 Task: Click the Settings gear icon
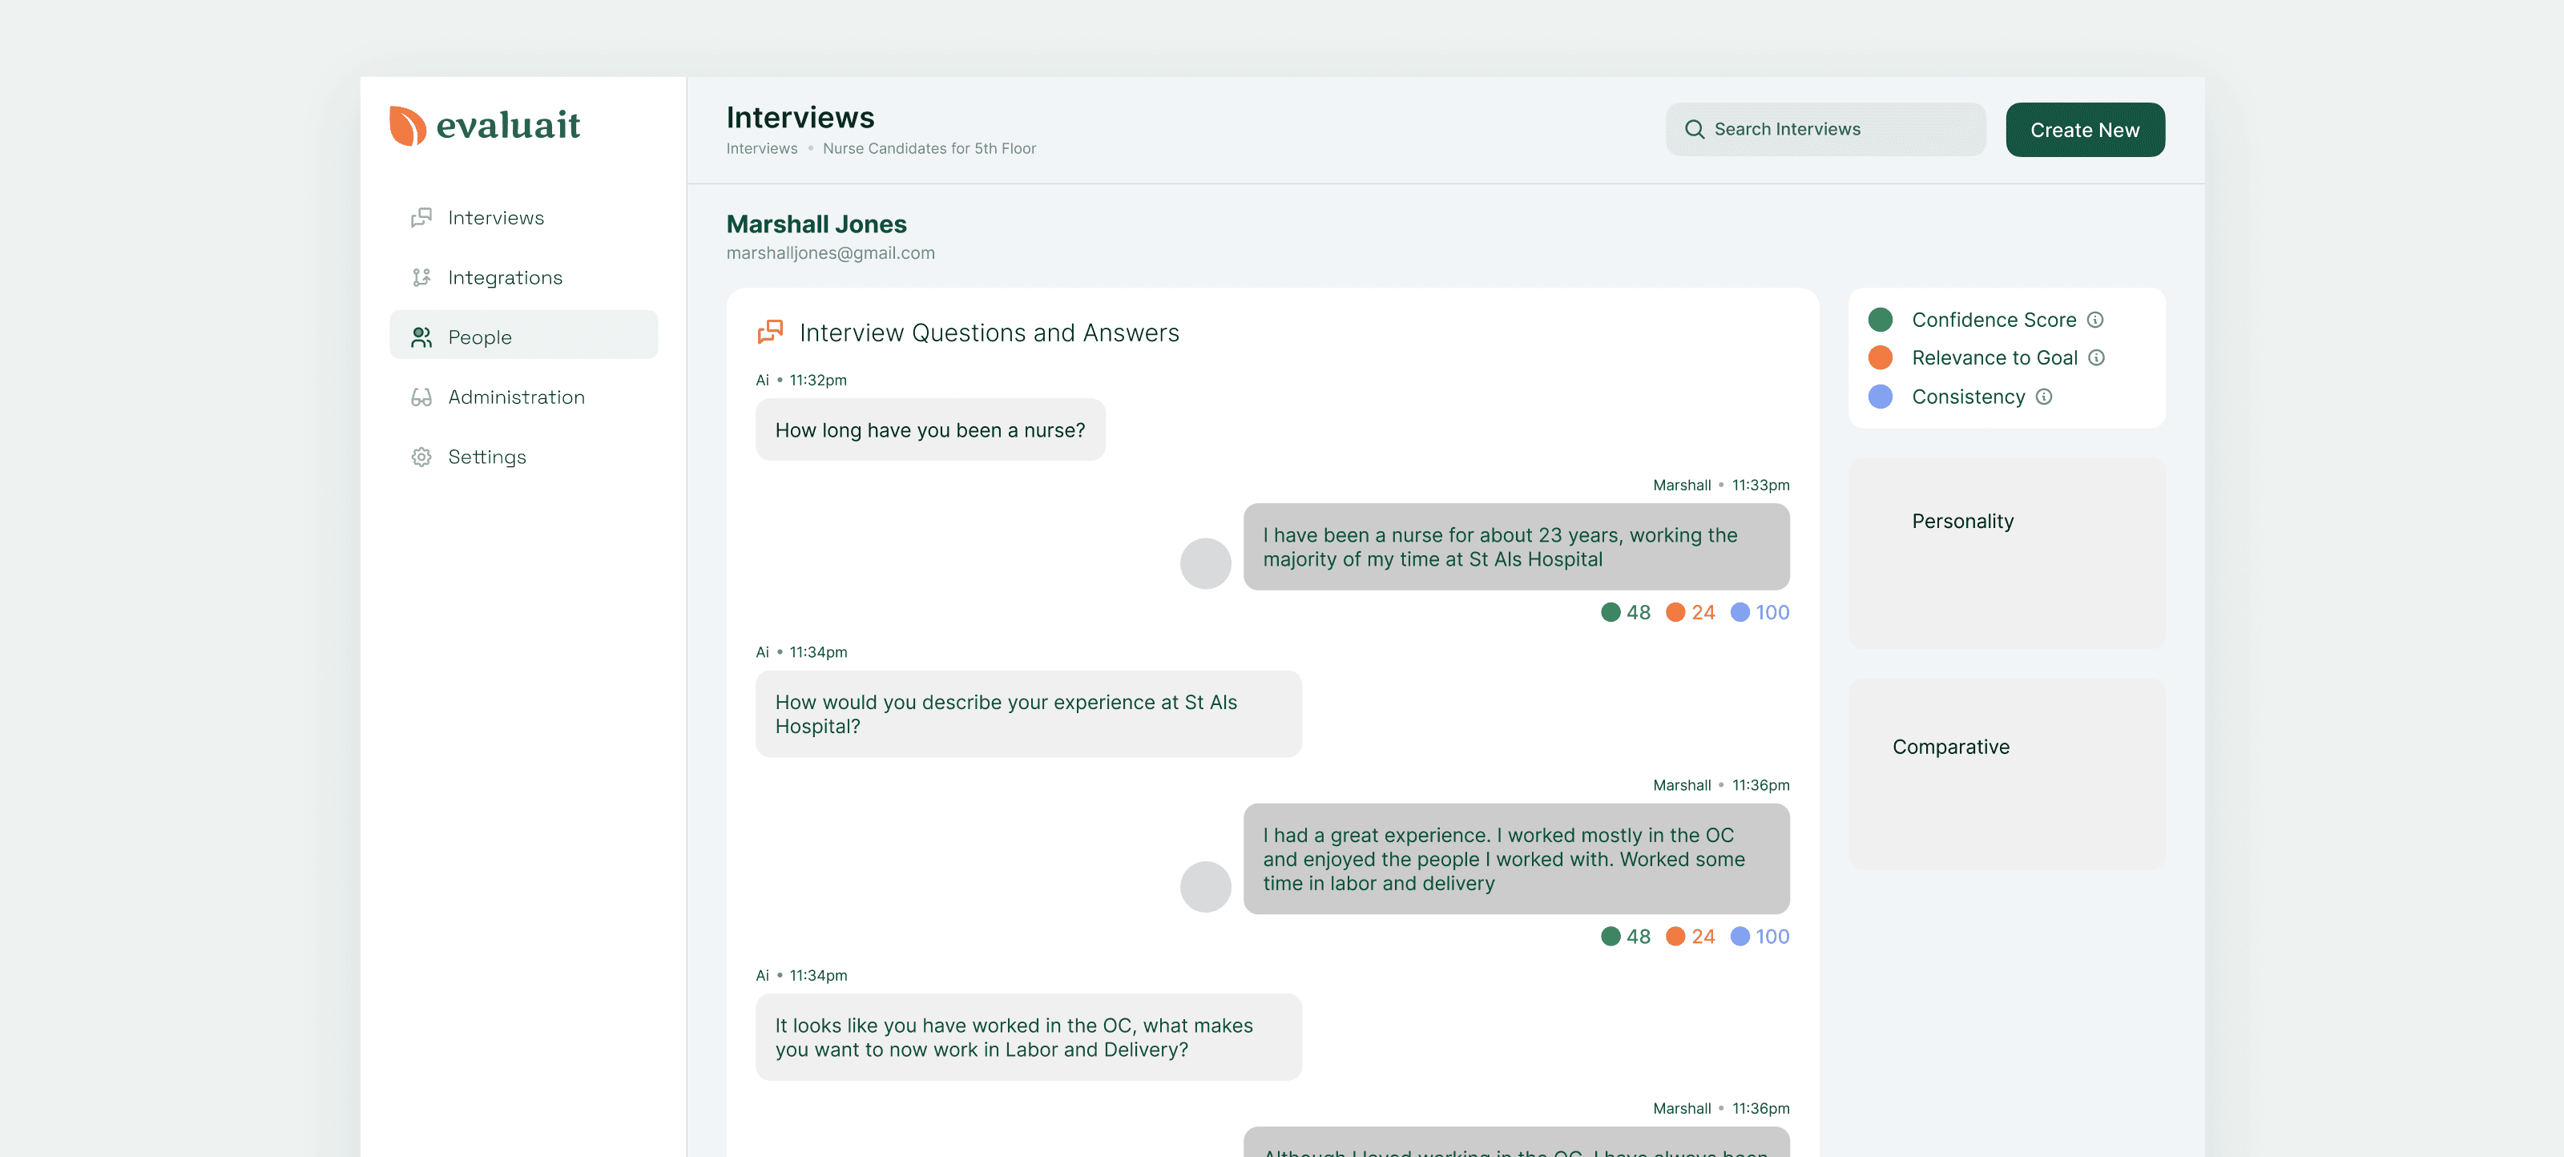pyautogui.click(x=421, y=457)
